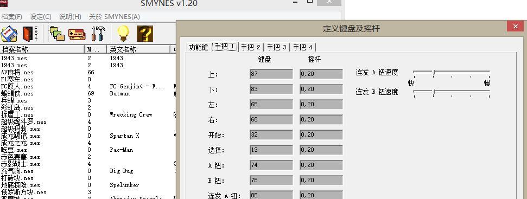Image resolution: width=527 pixels, height=199 pixels.
Task: Click the red door EXIT icon
Action: tap(31, 34)
